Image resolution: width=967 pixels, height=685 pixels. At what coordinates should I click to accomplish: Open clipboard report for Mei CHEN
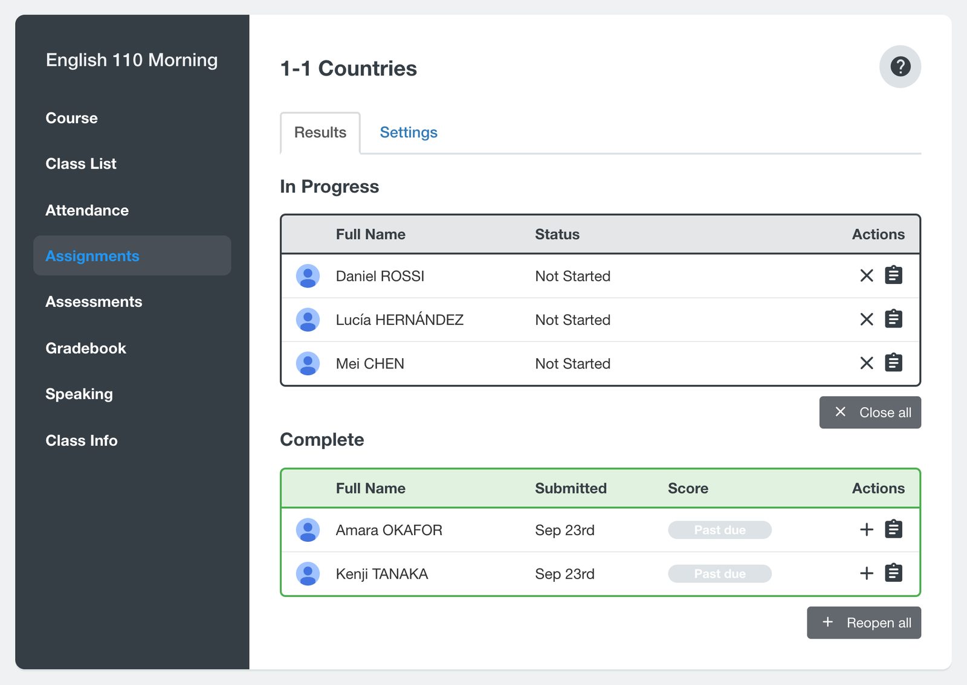pos(893,362)
